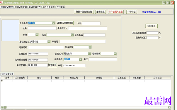Click the 打印标签 button
The image size is (177, 110).
coord(132,12)
